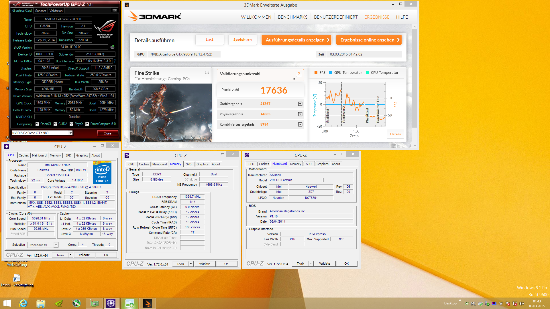Open the GPU selection dropdown in GPU-Z
Viewport: 550px width, 309px height.
click(70, 133)
